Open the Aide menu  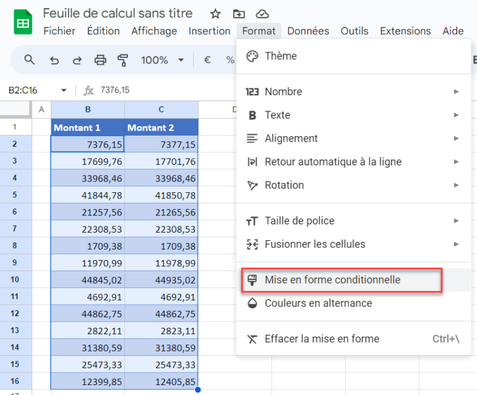[453, 31]
